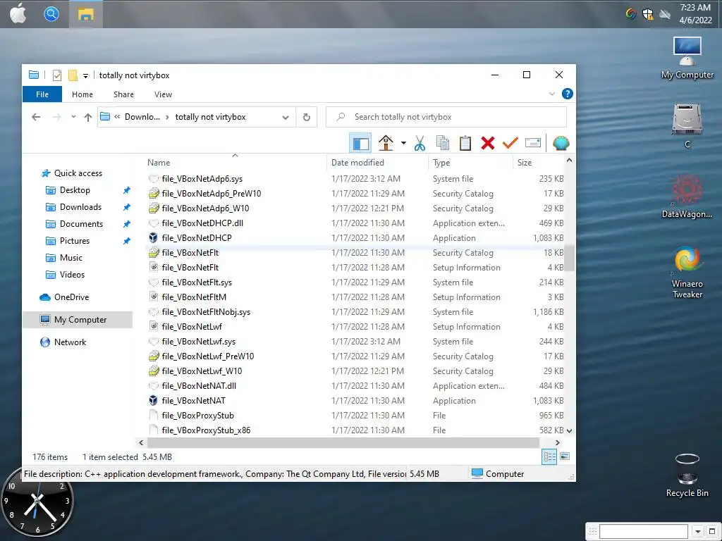The height and width of the screenshot is (541, 722).
Task: Select Network in the sidebar
Action: [x=70, y=342]
